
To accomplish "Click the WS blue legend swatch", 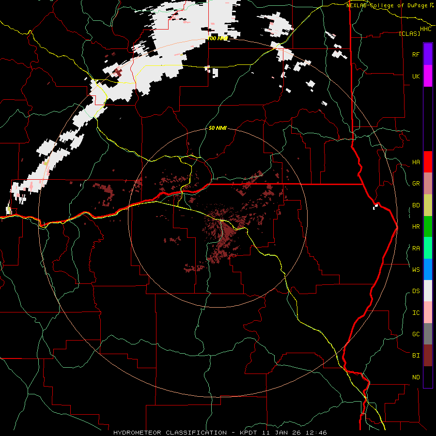I will pyautogui.click(x=428, y=269).
